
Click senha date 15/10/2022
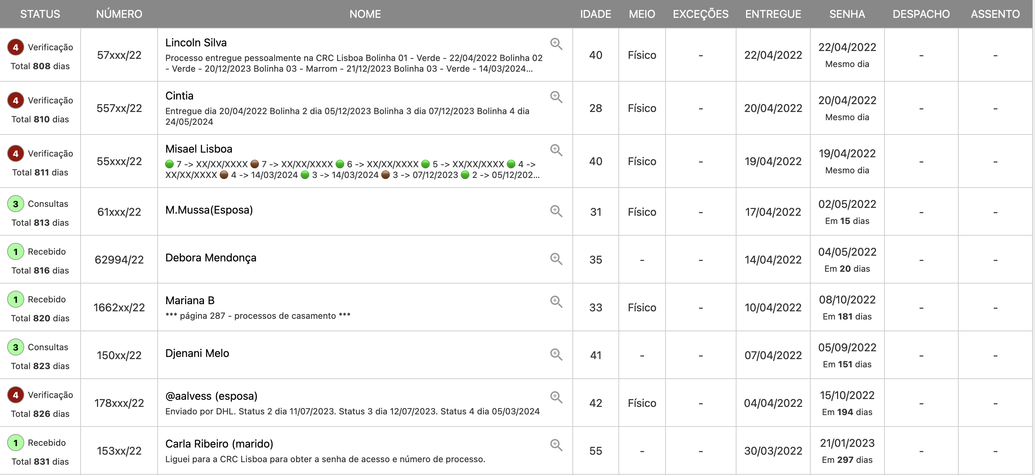847,395
